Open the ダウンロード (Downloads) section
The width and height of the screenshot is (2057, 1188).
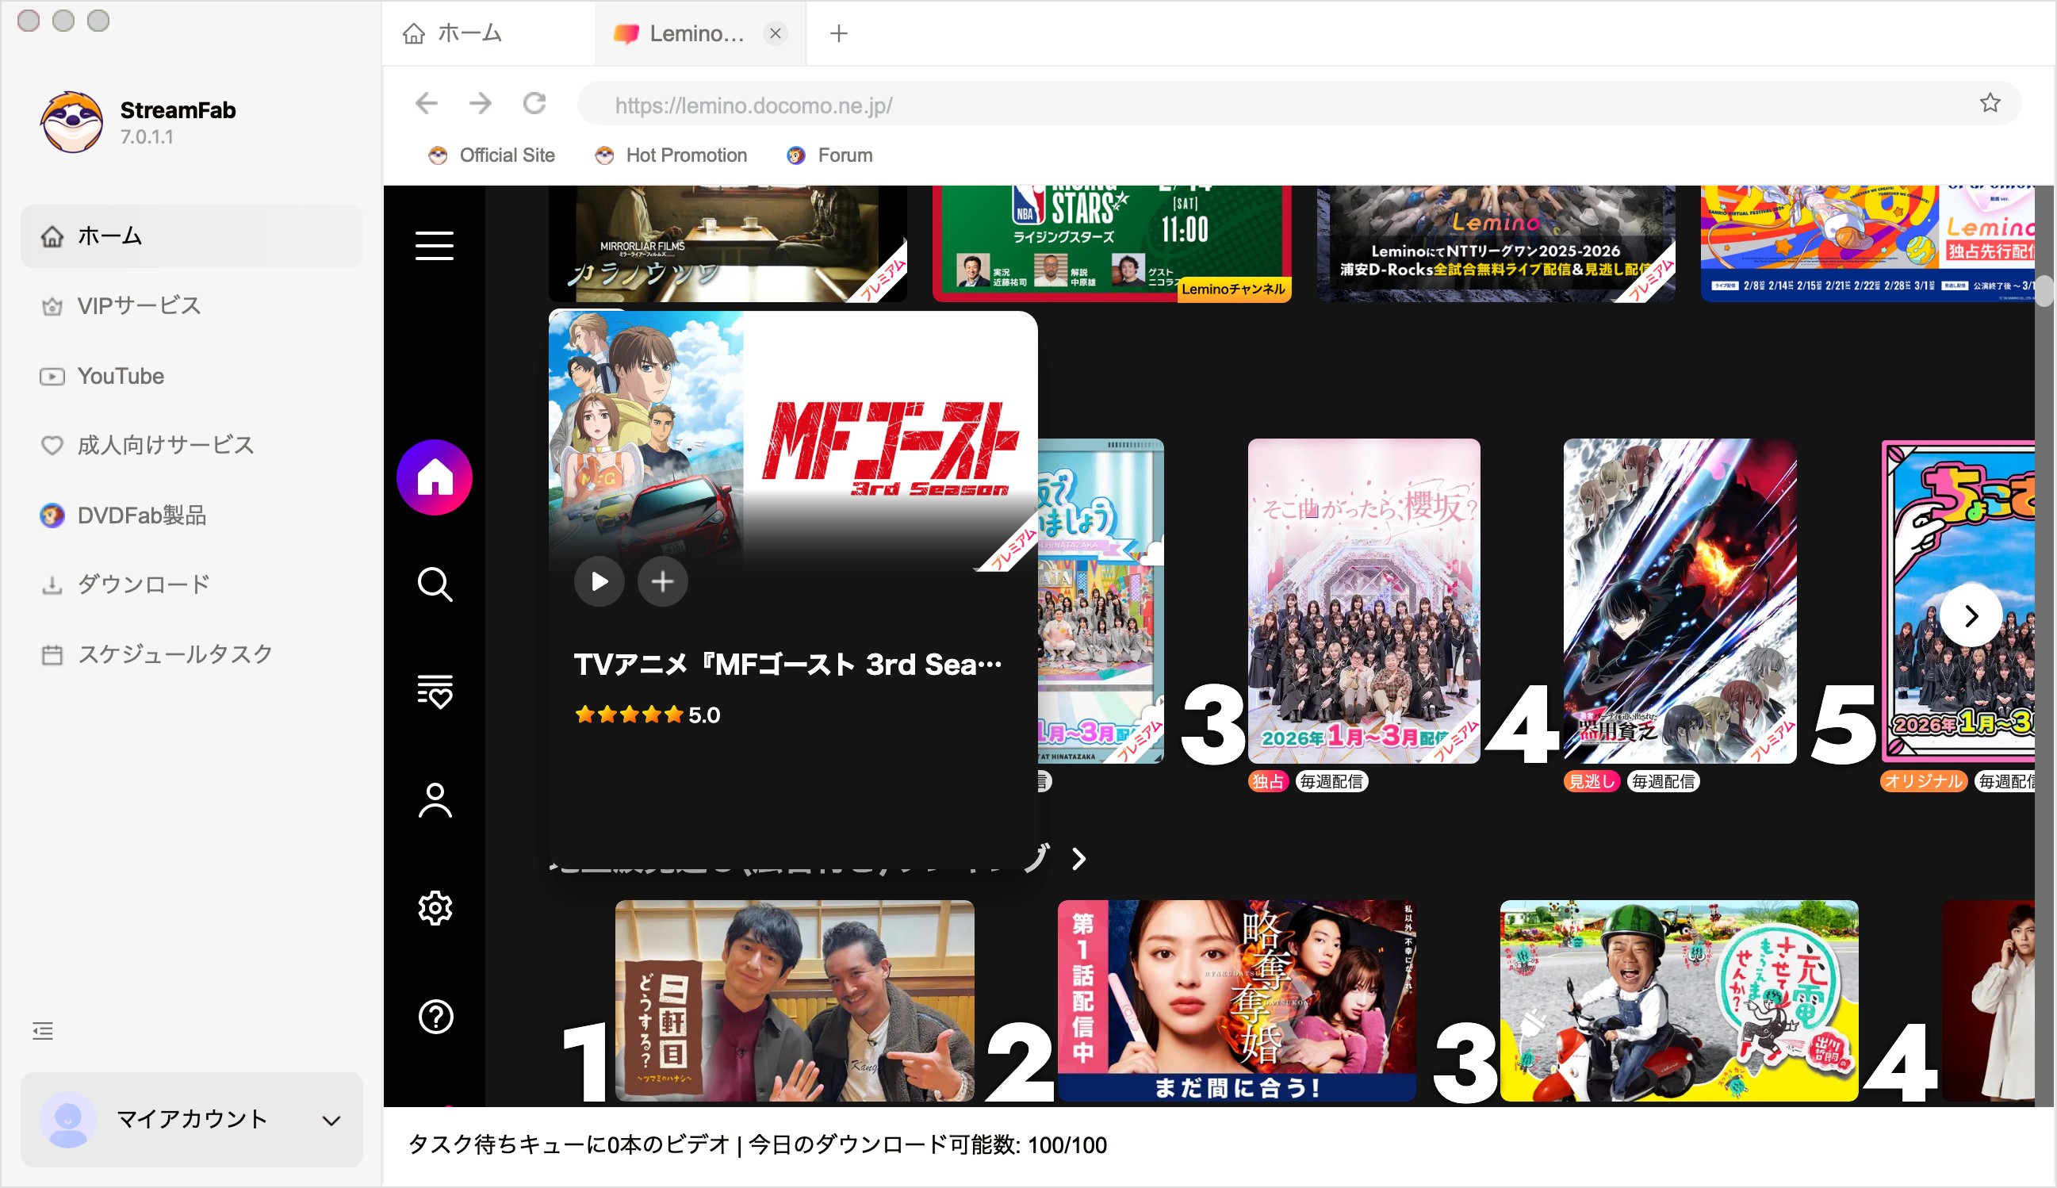pyautogui.click(x=142, y=583)
